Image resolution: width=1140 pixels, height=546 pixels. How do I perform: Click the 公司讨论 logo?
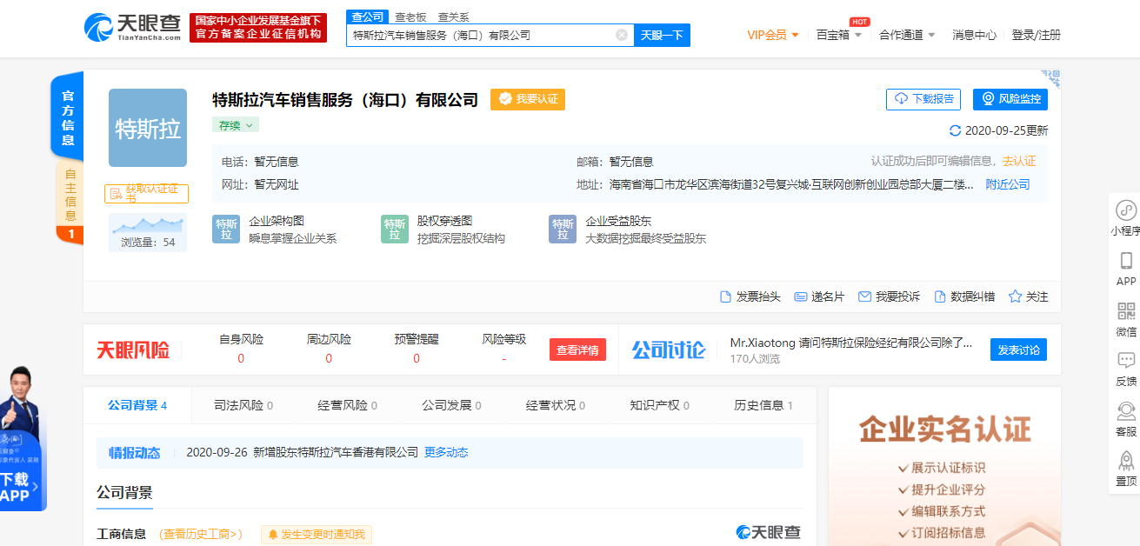[669, 350]
